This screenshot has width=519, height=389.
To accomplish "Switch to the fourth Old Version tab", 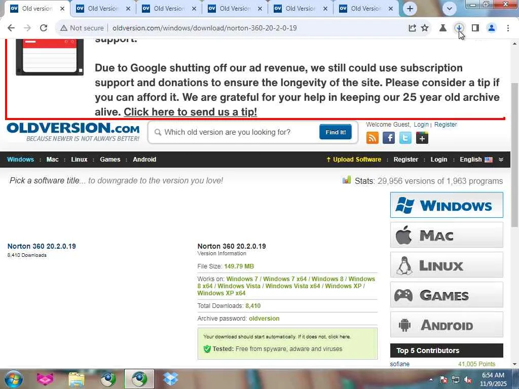I will (x=234, y=9).
